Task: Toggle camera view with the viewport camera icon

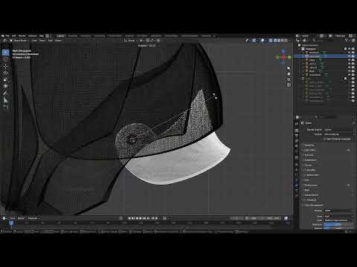Action: pyautogui.click(x=289, y=79)
